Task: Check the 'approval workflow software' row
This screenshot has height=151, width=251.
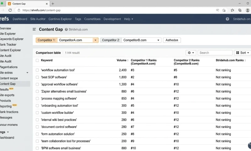Action: coord(37,84)
